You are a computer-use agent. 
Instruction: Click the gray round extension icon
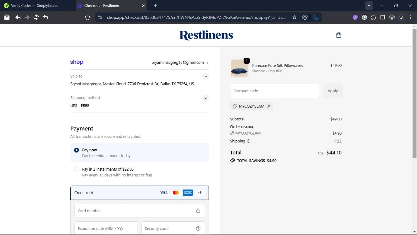(x=364, y=17)
